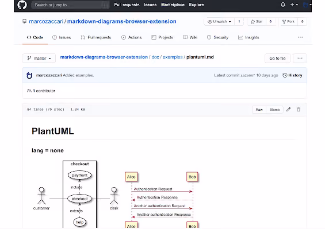Click the repository icon beside marcozaccari
This screenshot has width=325, height=229.
(25, 21)
